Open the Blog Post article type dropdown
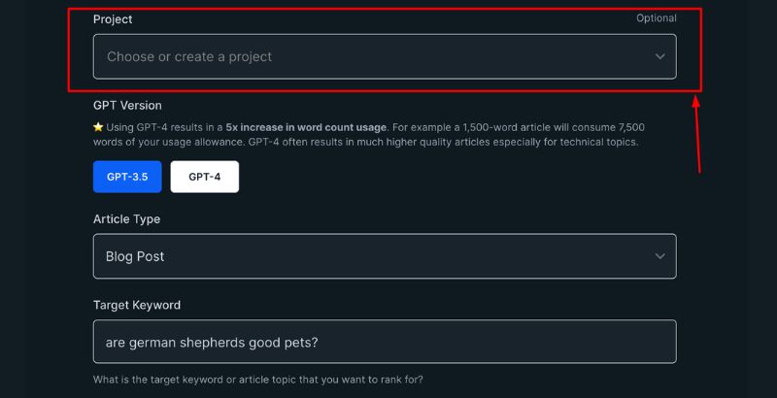The height and width of the screenshot is (398, 777). coord(384,256)
